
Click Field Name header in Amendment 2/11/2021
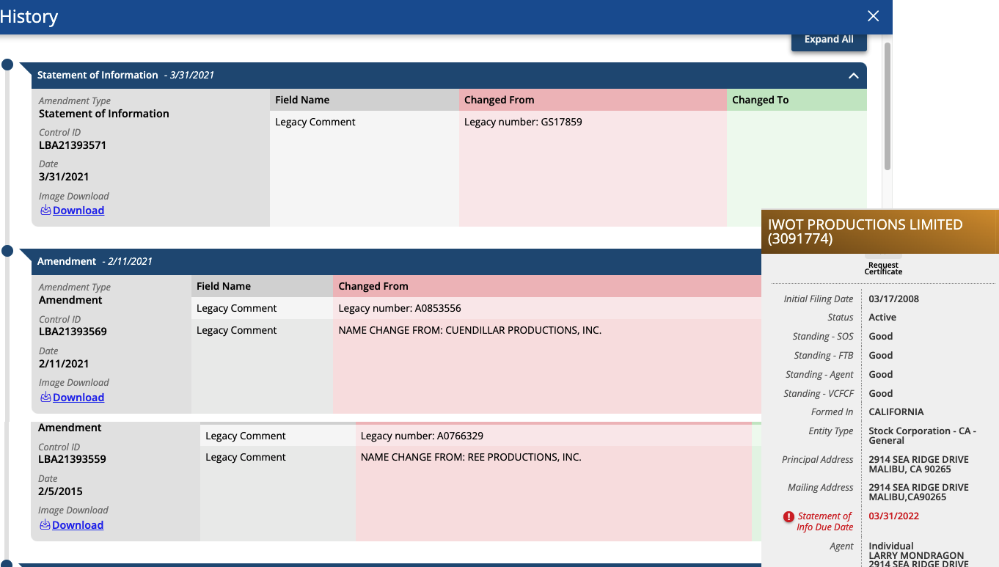click(262, 287)
